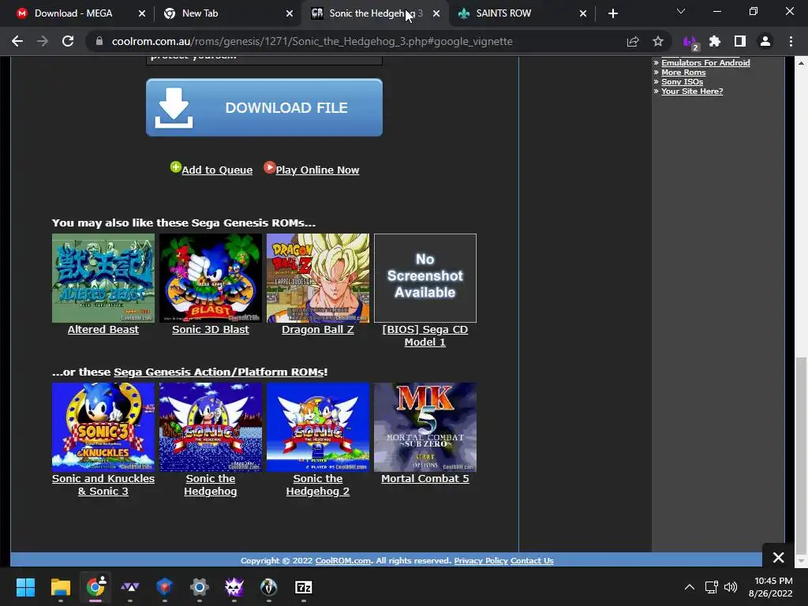Open the purple extension with badge 2
This screenshot has height=606, width=808.
(690, 43)
